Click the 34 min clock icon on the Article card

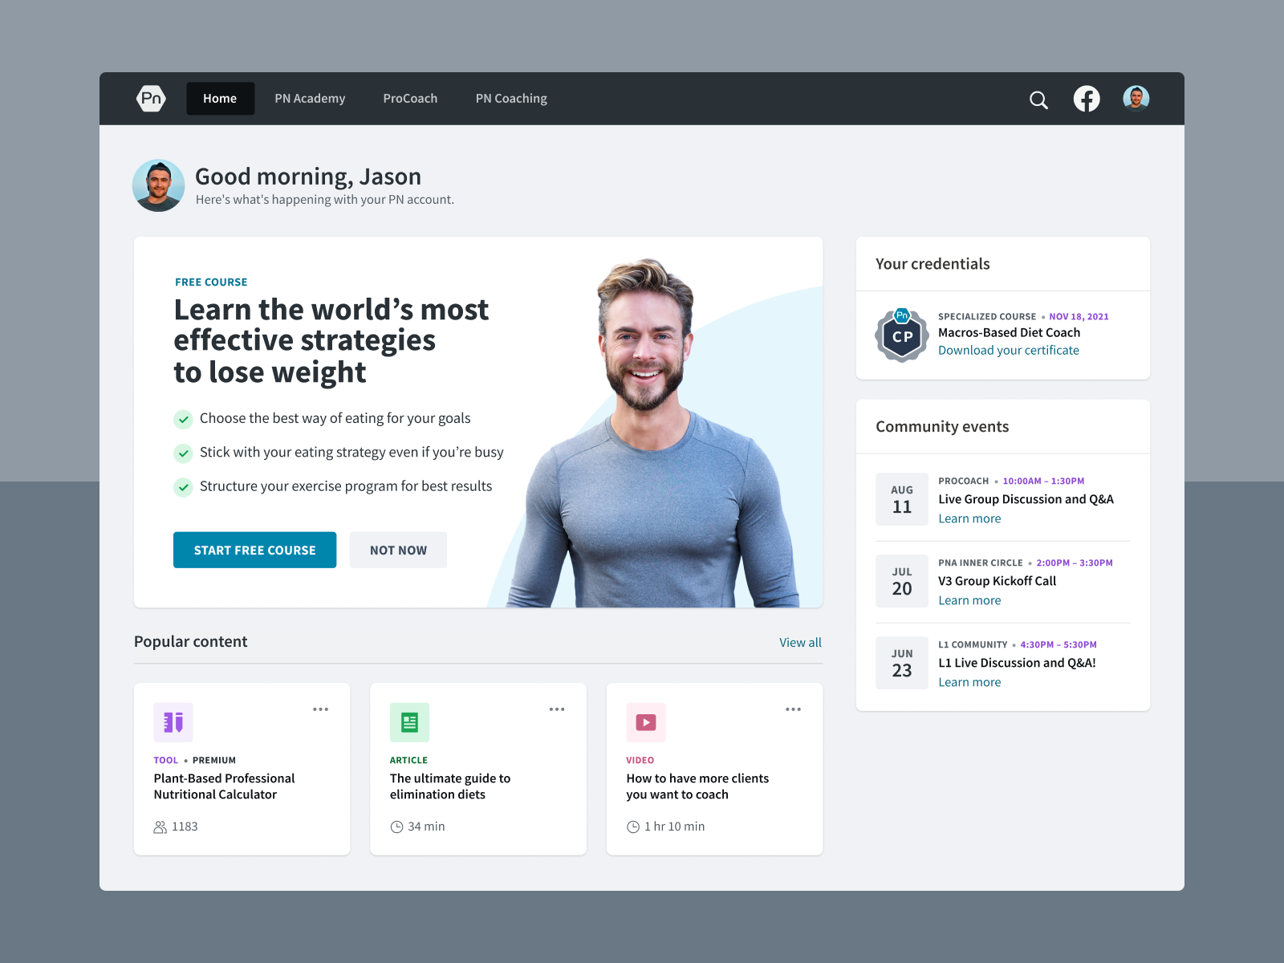[397, 826]
